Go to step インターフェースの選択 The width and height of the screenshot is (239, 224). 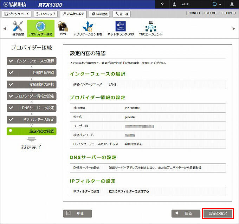pos(32,61)
